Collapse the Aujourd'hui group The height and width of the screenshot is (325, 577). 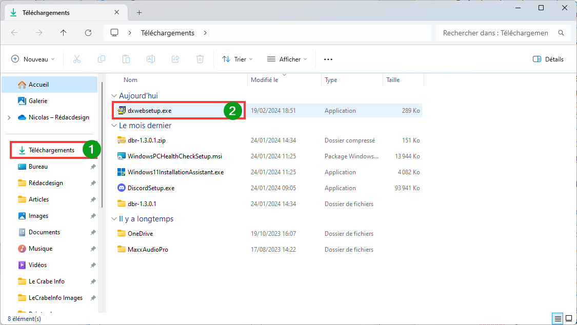tap(114, 96)
